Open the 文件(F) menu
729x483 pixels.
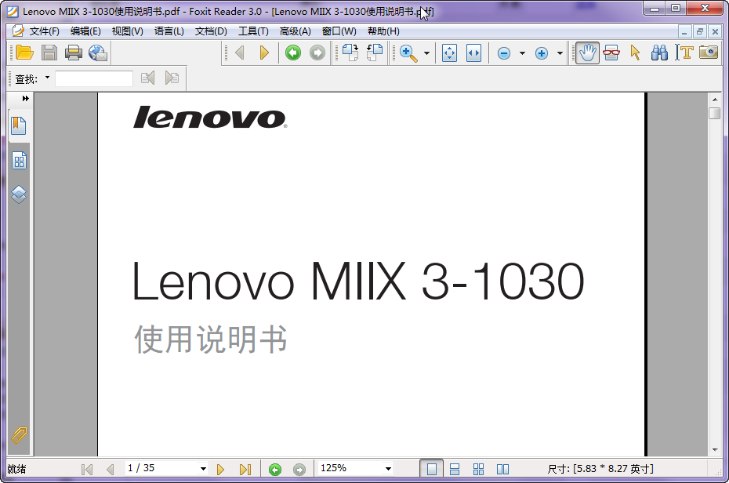[x=44, y=31]
